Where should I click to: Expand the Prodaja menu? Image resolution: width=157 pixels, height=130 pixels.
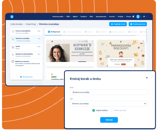coord(121,17)
